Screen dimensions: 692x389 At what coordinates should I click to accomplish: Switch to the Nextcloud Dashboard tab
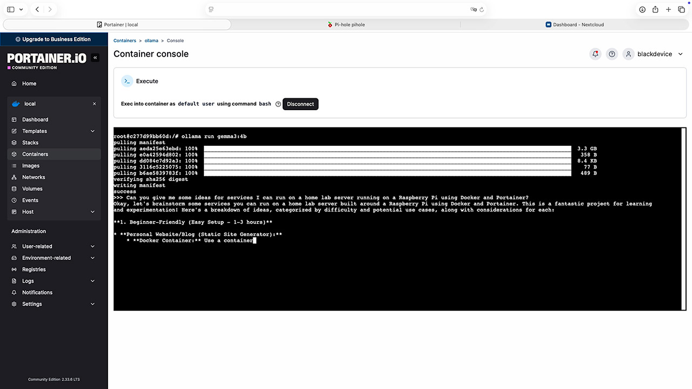(x=575, y=24)
